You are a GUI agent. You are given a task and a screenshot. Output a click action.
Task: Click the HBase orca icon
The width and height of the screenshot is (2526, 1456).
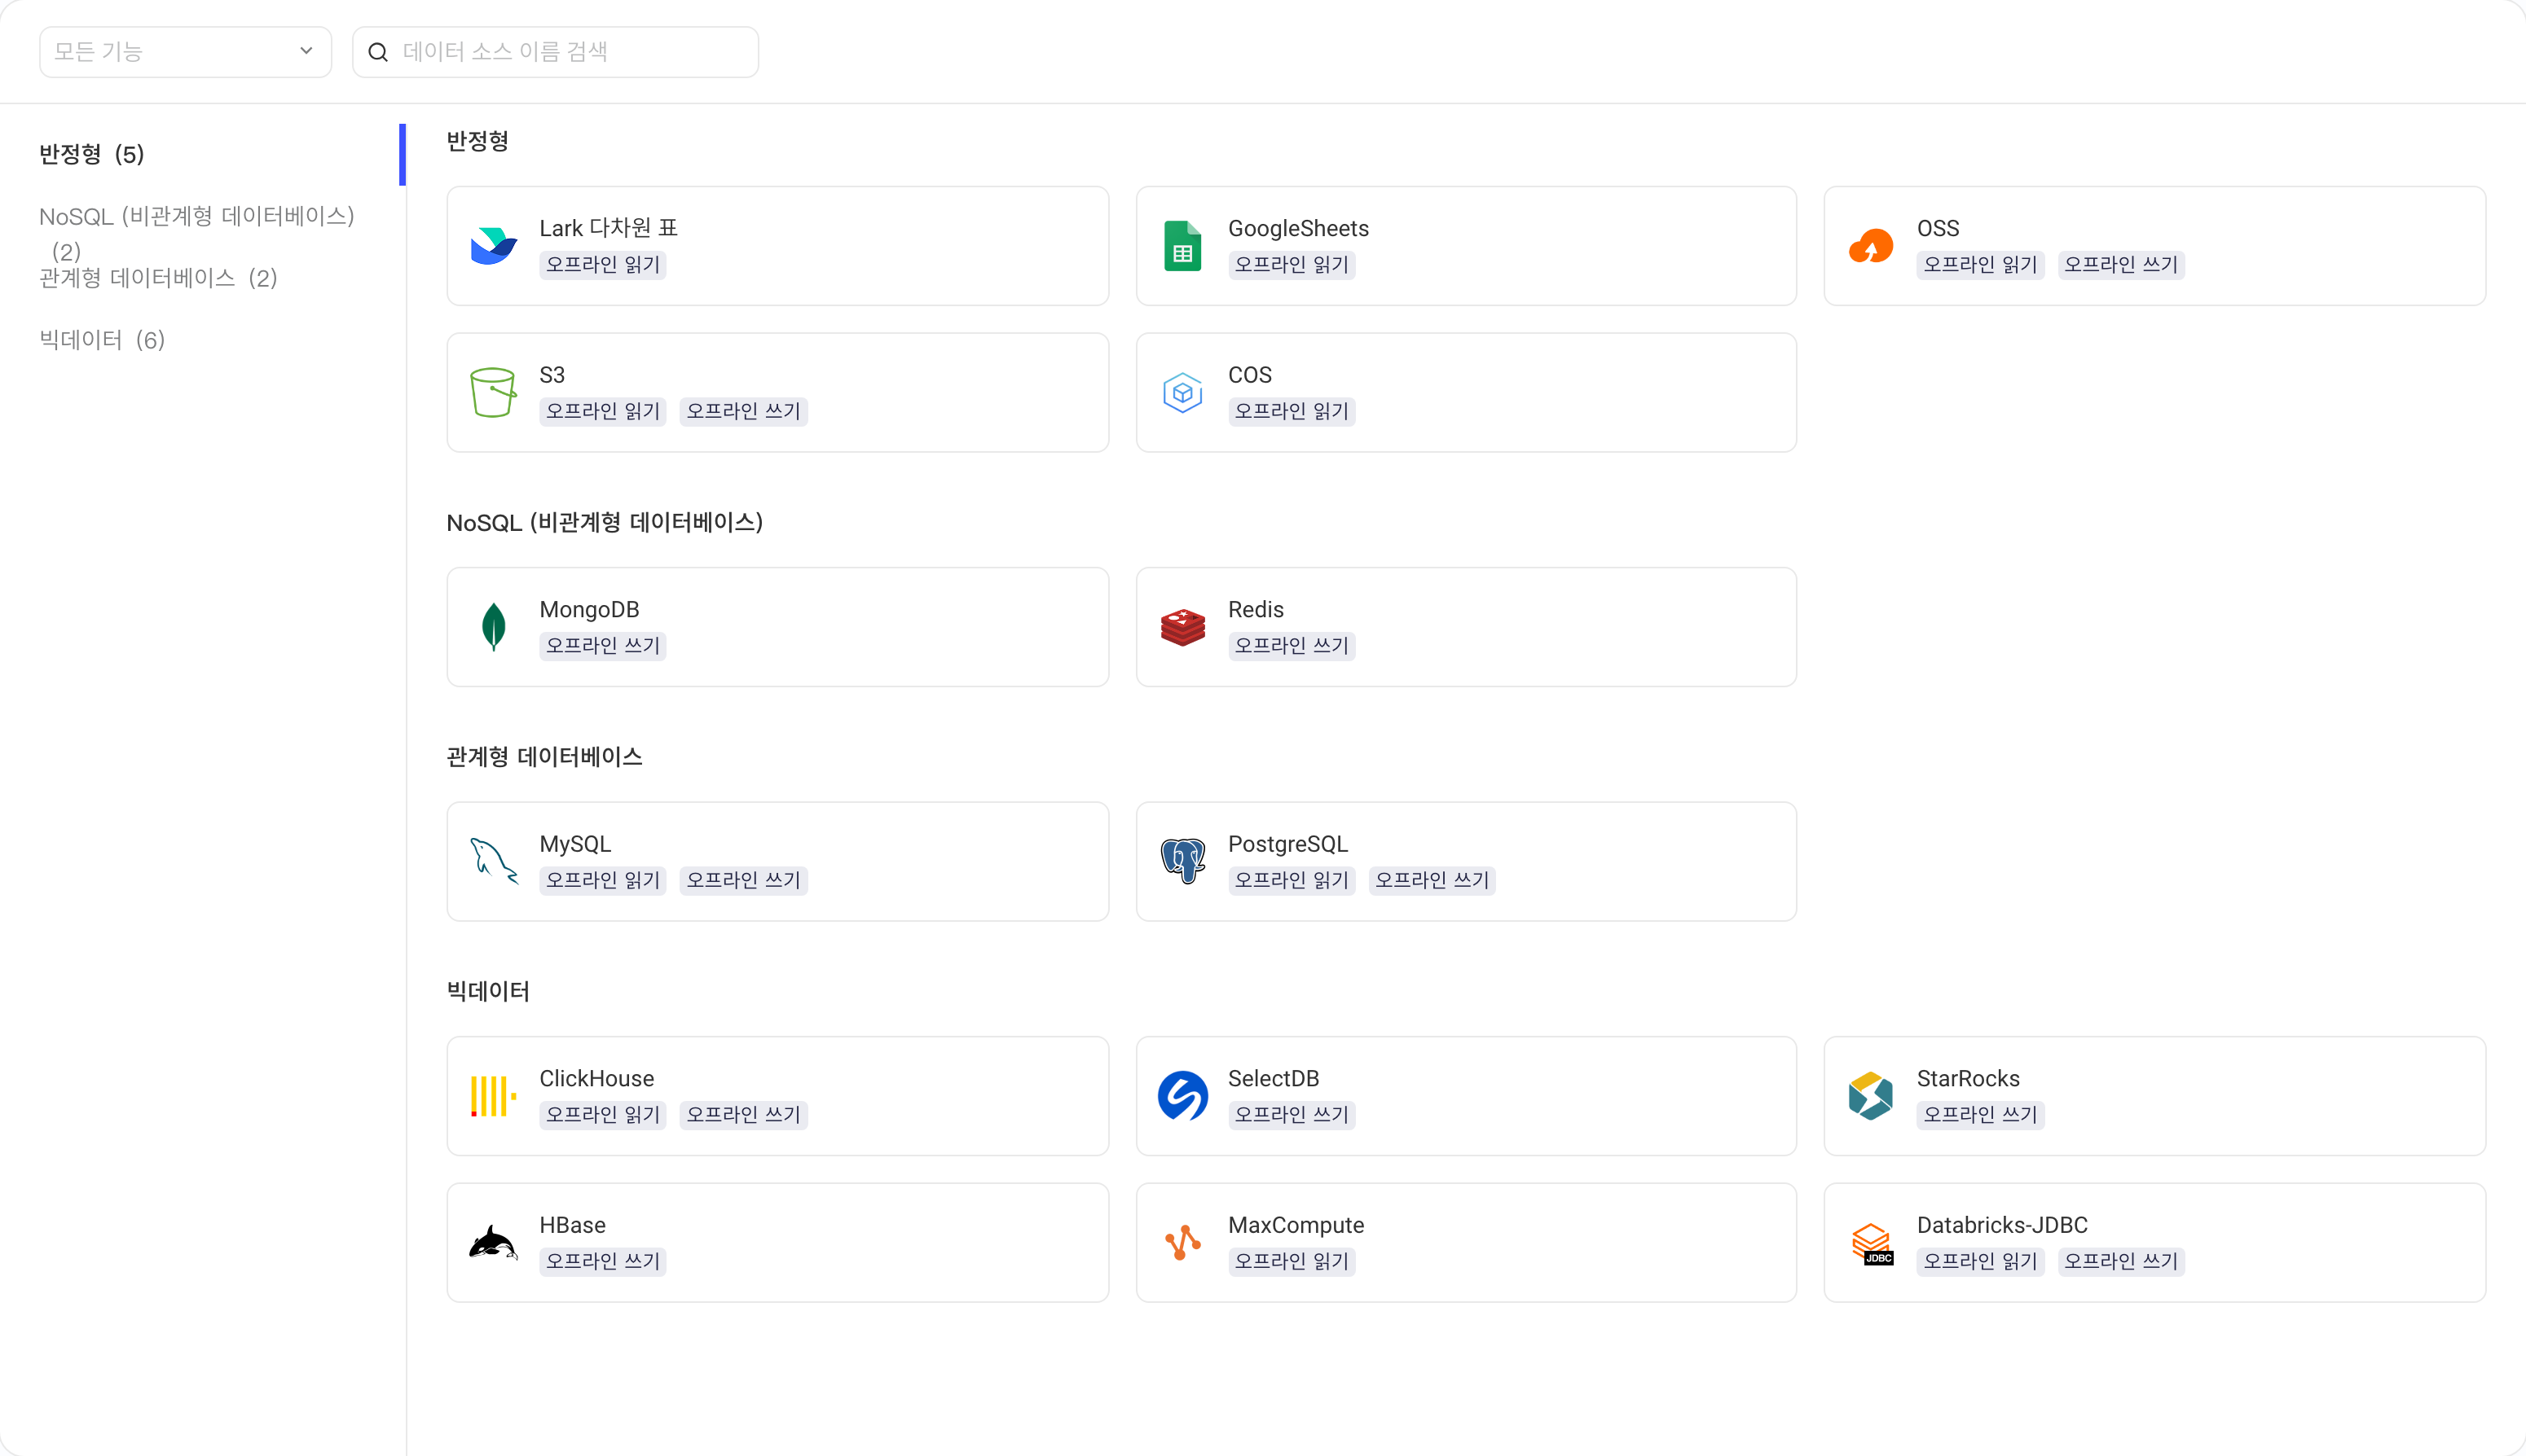[x=493, y=1242]
